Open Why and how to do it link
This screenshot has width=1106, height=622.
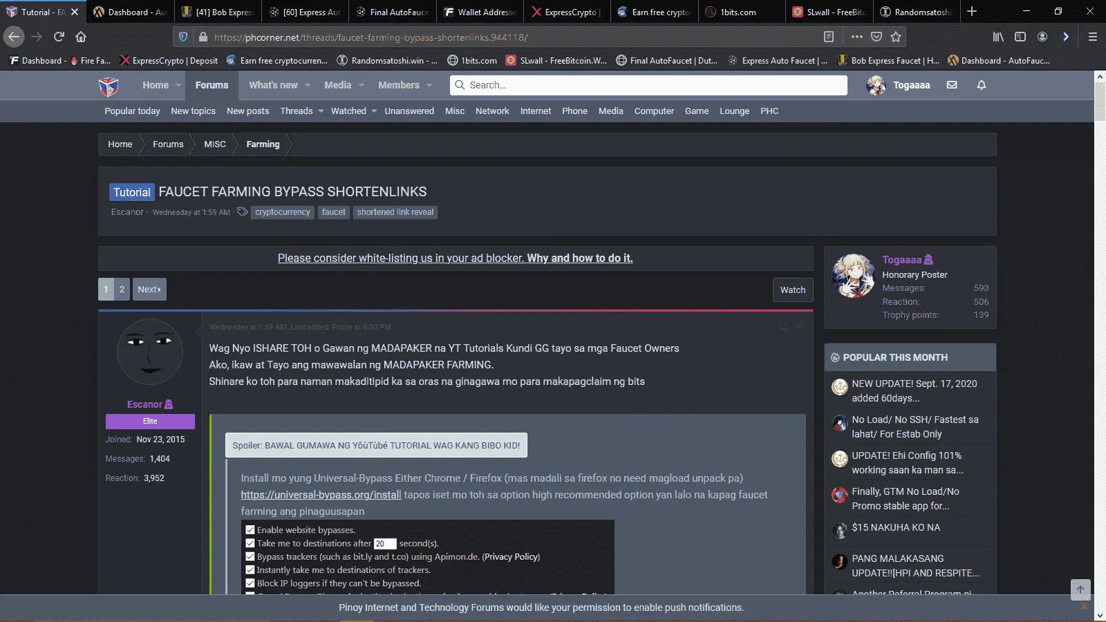[580, 258]
